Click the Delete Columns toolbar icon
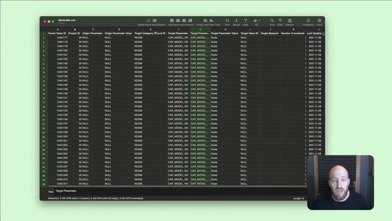 [155, 20]
